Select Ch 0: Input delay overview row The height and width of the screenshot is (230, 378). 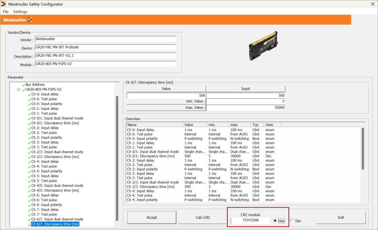pyautogui.click(x=243, y=130)
